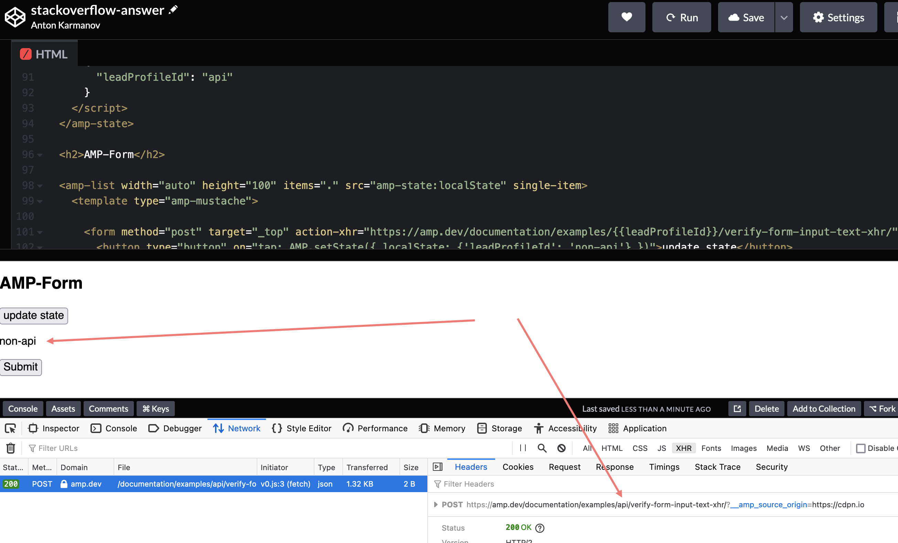Collapse the code fold at line 98
Viewport: 898px width, 543px height.
[40, 186]
